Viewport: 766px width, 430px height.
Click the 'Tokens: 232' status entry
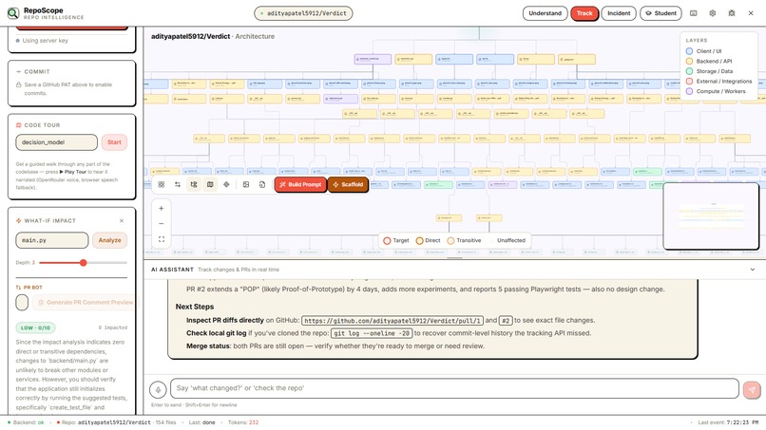(243, 422)
